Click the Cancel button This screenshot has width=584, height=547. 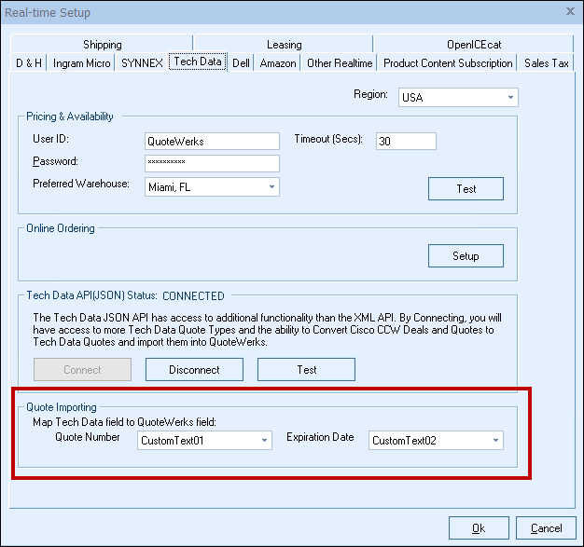point(546,527)
